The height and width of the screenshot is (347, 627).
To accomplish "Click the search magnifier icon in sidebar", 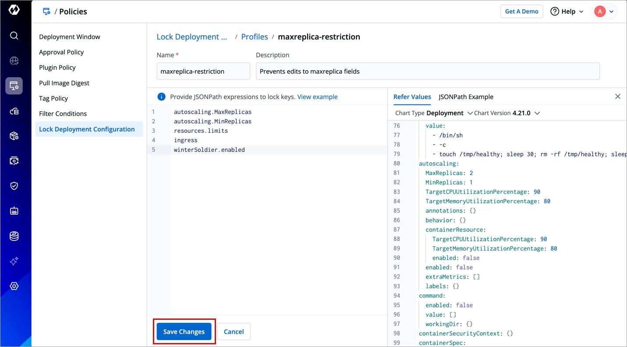I will point(14,35).
